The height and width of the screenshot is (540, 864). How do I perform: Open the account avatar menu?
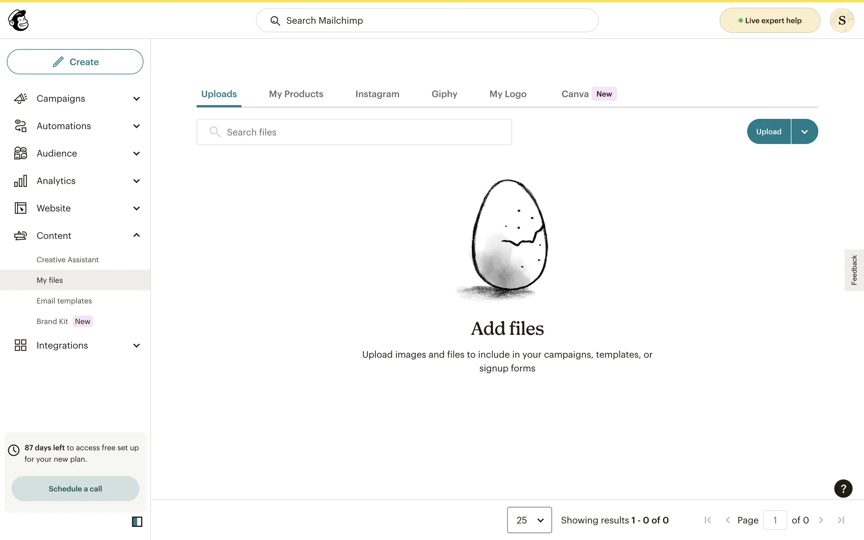(x=841, y=20)
